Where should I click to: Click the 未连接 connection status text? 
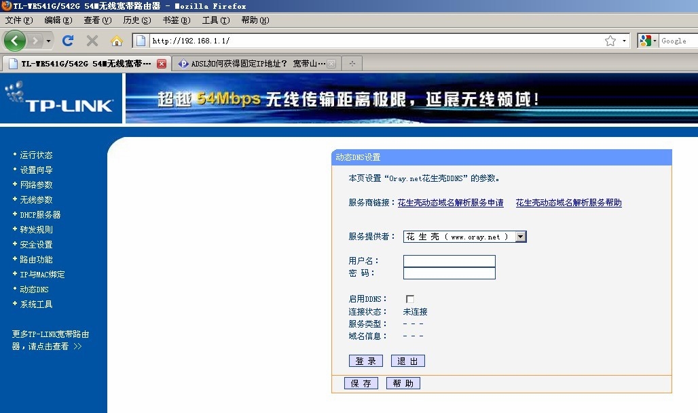coord(415,312)
